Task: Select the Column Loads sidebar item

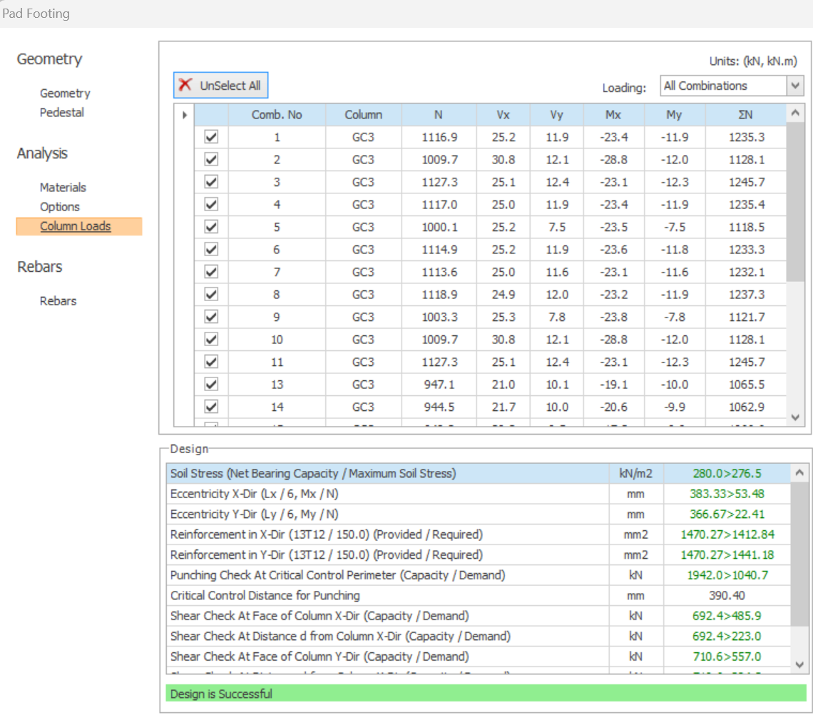Action: pyautogui.click(x=76, y=227)
